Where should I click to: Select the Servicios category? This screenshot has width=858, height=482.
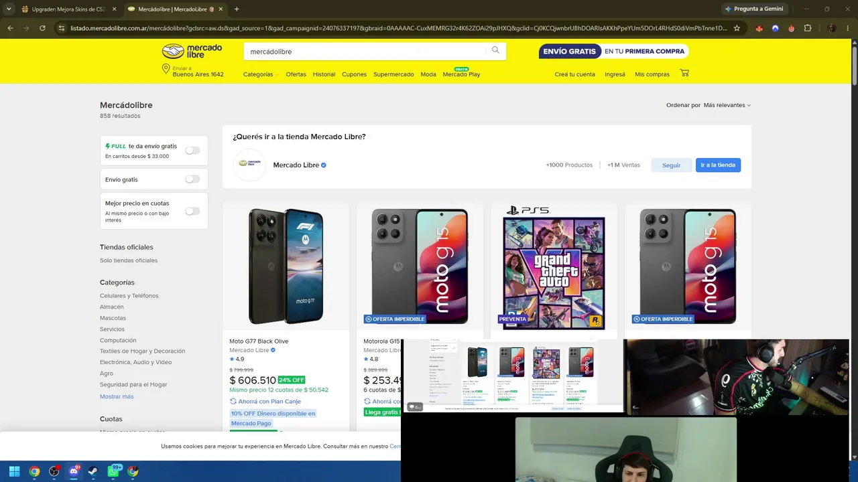112,329
